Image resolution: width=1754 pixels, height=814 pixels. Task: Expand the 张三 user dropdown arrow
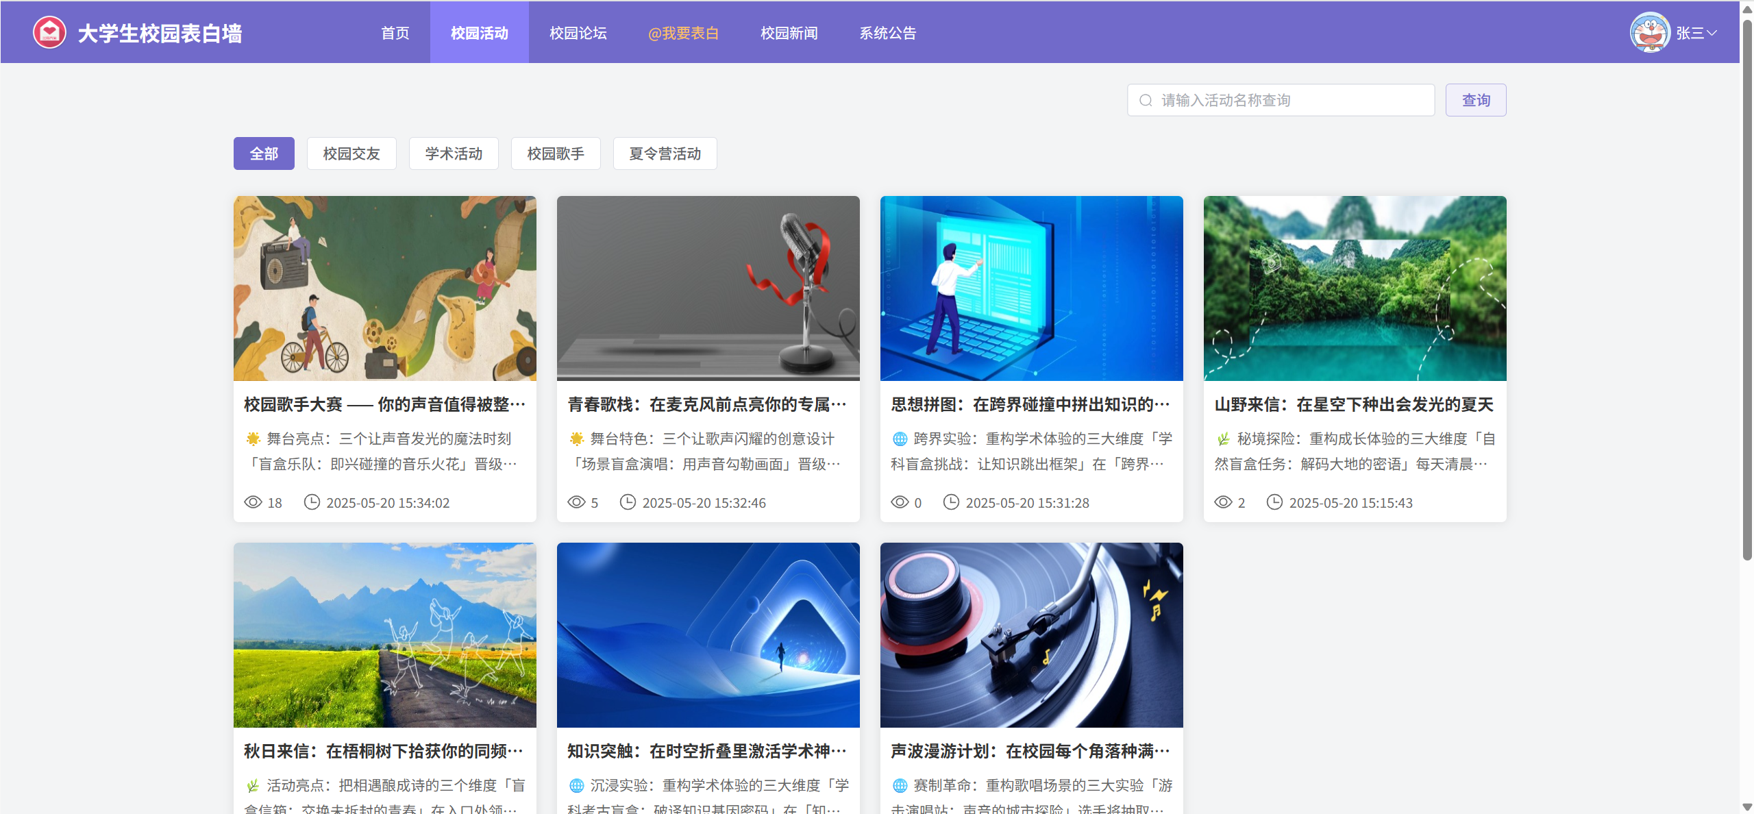click(1712, 33)
